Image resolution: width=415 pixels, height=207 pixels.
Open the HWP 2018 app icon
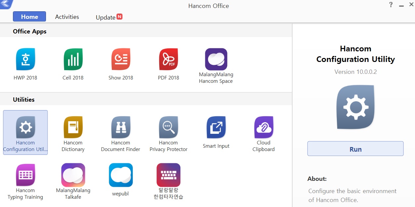25,60
